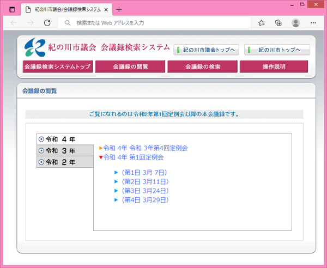Screen dimensions: 327x268
Task: Open the collections icon
Action: point(278,23)
